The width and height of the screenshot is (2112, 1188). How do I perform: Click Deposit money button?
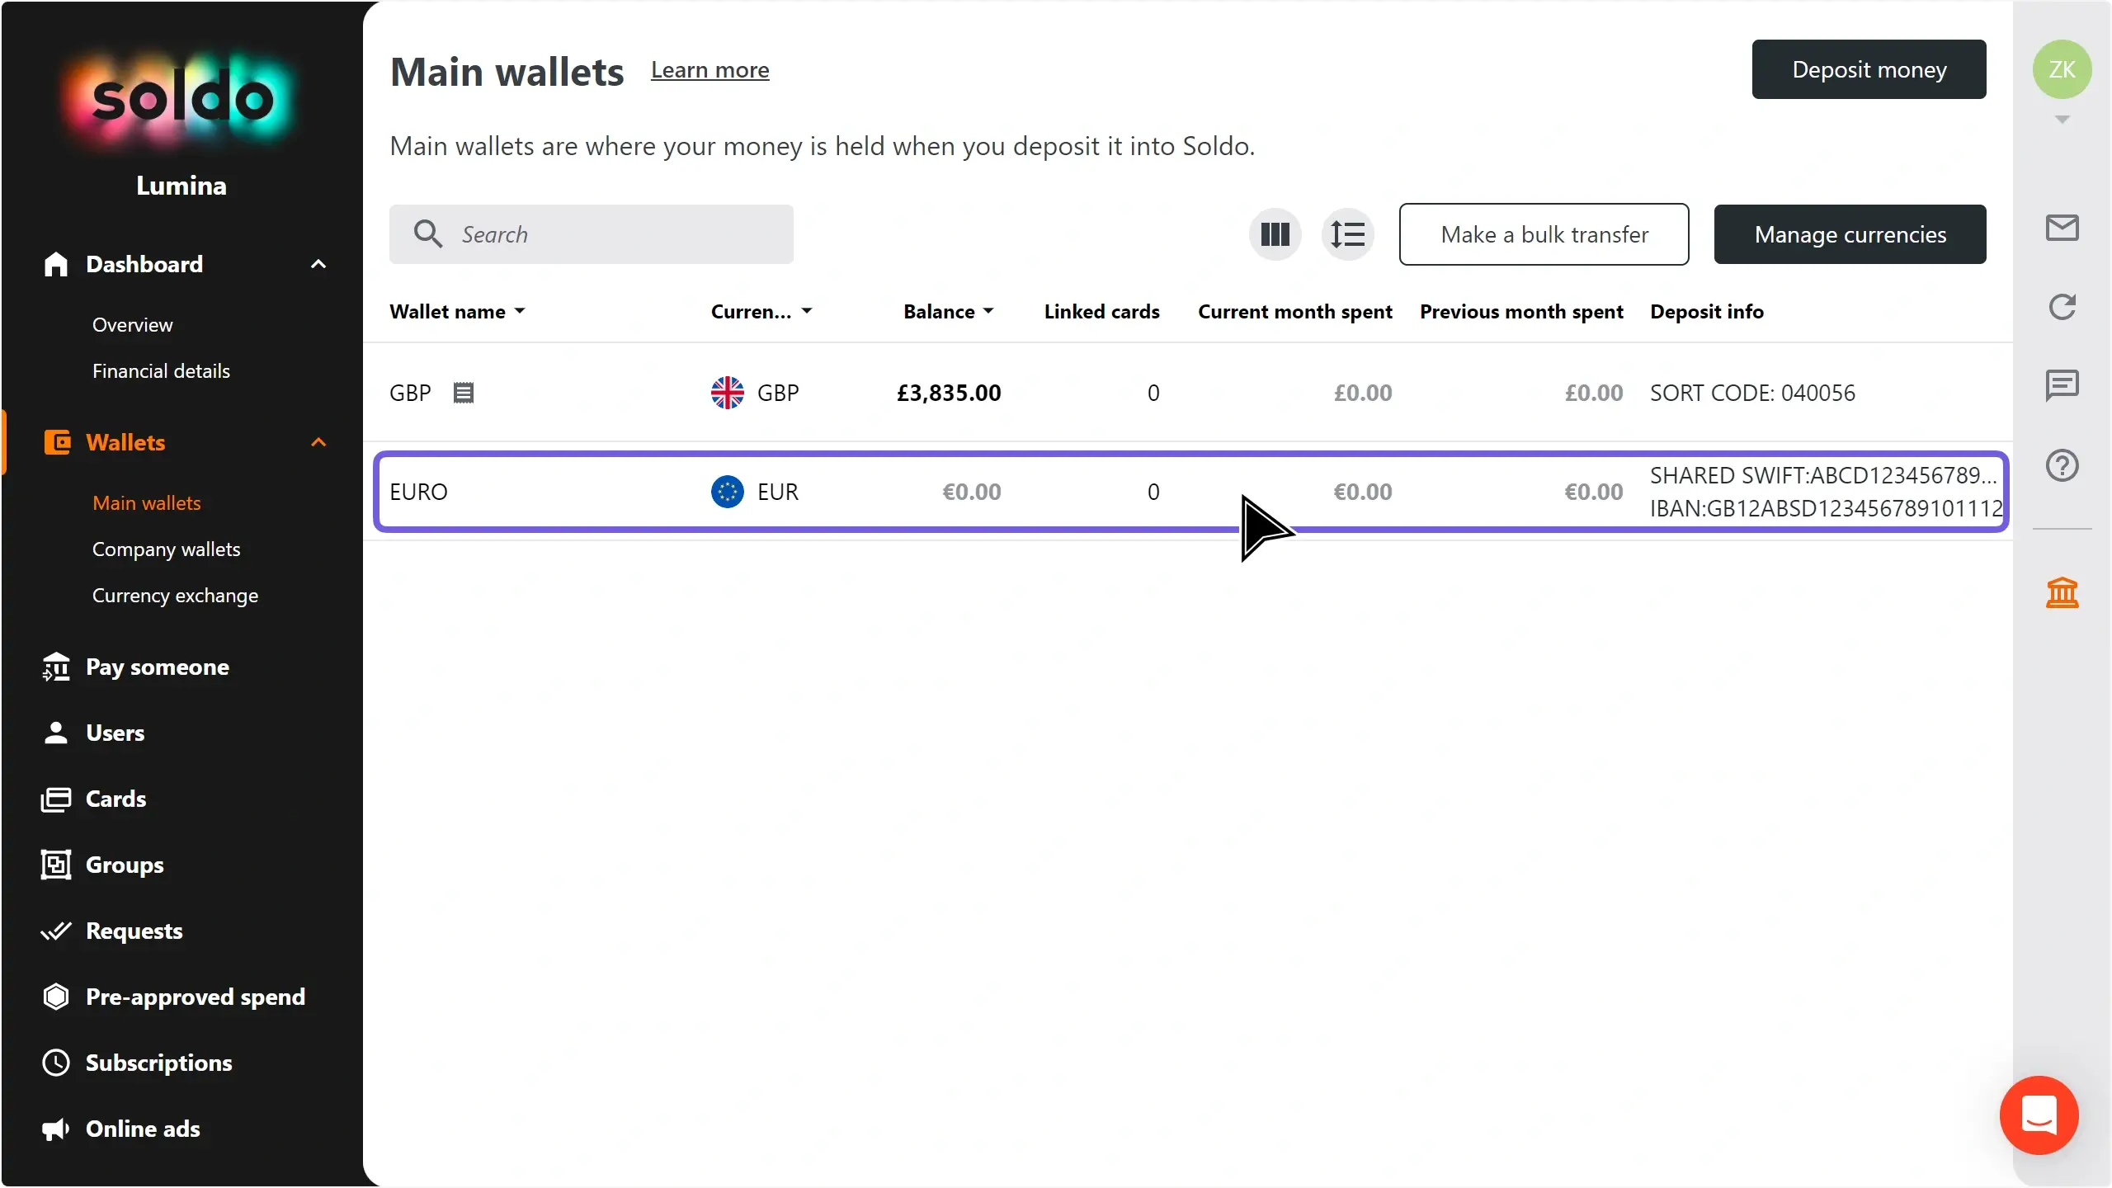(x=1869, y=70)
